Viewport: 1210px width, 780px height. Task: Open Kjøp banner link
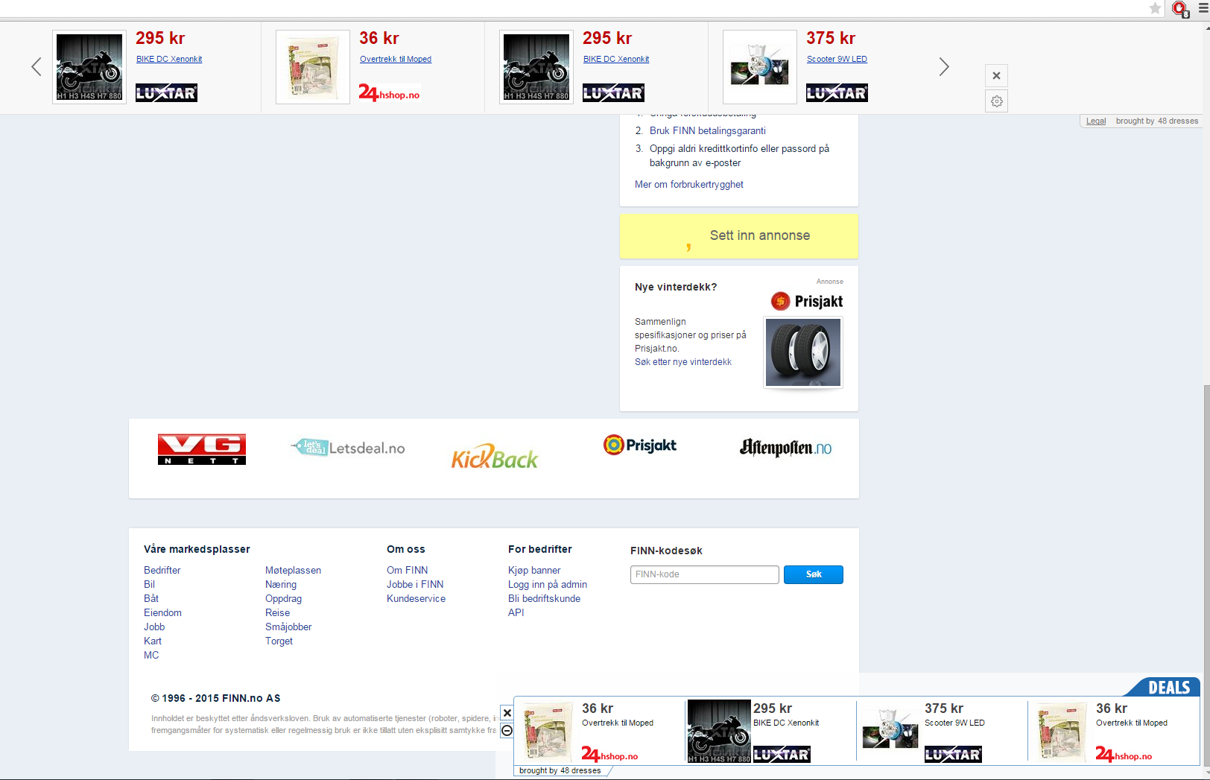534,570
